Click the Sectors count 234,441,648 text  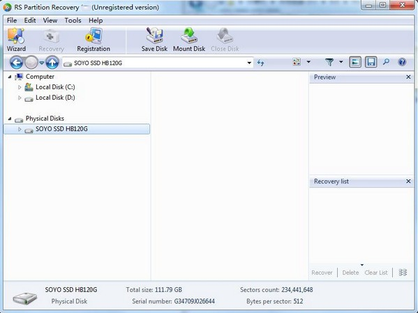point(276,289)
